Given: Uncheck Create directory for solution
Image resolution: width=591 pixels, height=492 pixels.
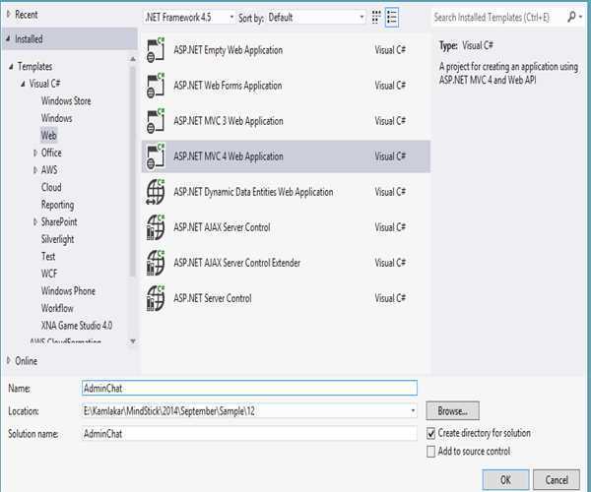Looking at the screenshot, I should click(x=431, y=433).
